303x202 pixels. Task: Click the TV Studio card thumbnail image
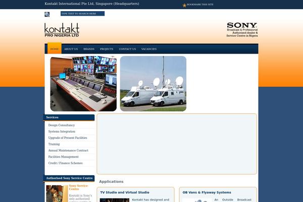coord(115,200)
